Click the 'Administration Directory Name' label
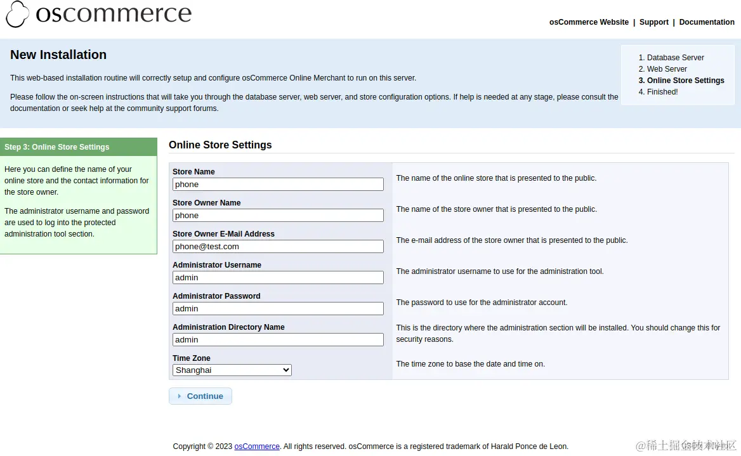This screenshot has width=741, height=456. click(x=228, y=327)
